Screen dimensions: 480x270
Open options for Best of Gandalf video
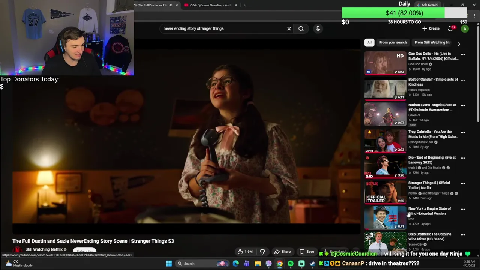pyautogui.click(x=463, y=80)
